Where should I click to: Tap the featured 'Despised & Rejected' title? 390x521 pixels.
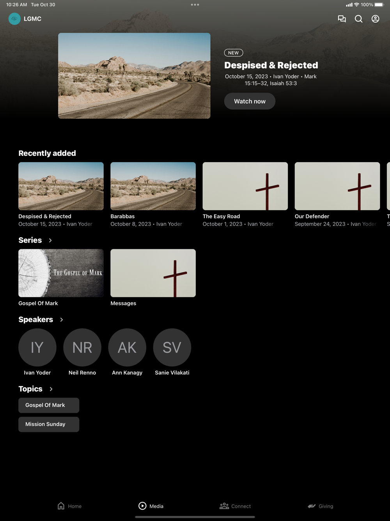coord(271,65)
